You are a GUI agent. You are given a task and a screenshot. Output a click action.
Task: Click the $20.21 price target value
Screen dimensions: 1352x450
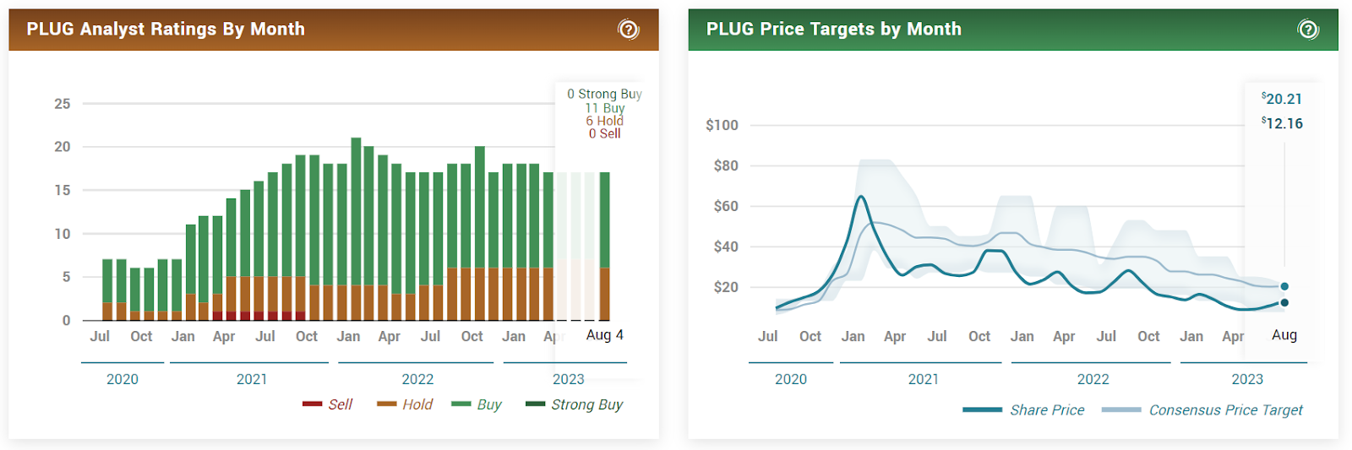point(1282,99)
